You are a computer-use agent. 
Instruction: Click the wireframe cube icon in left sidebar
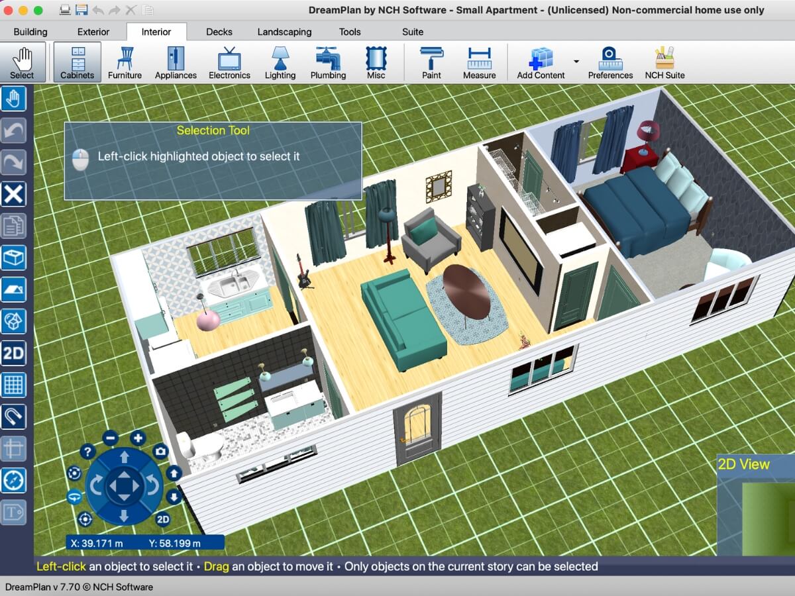click(14, 321)
